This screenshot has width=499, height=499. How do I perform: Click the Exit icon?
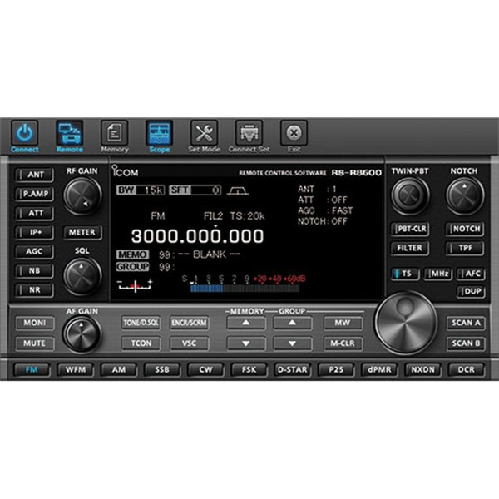click(x=294, y=133)
